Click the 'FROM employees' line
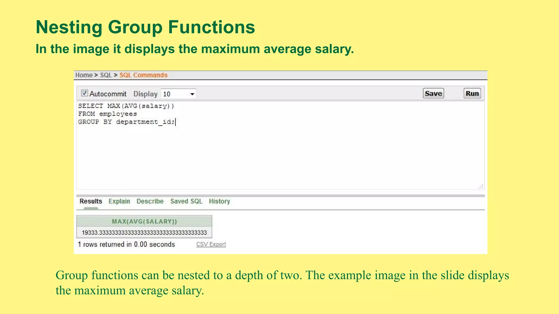Viewport: 559px width, 314px height. (x=108, y=114)
